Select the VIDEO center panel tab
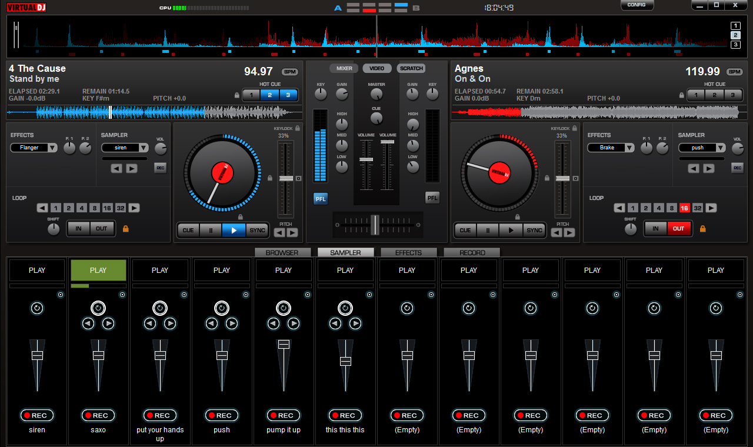Viewport: 753px width, 447px height. point(377,68)
